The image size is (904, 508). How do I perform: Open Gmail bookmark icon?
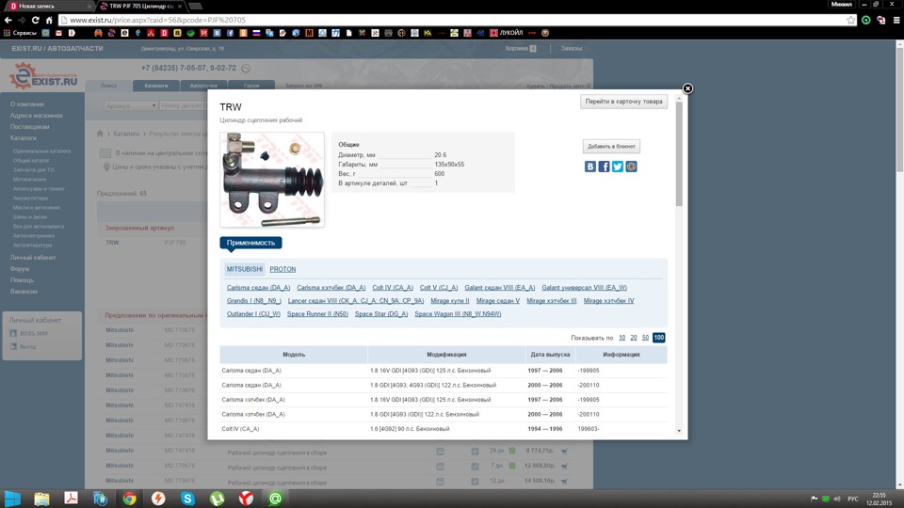58,33
